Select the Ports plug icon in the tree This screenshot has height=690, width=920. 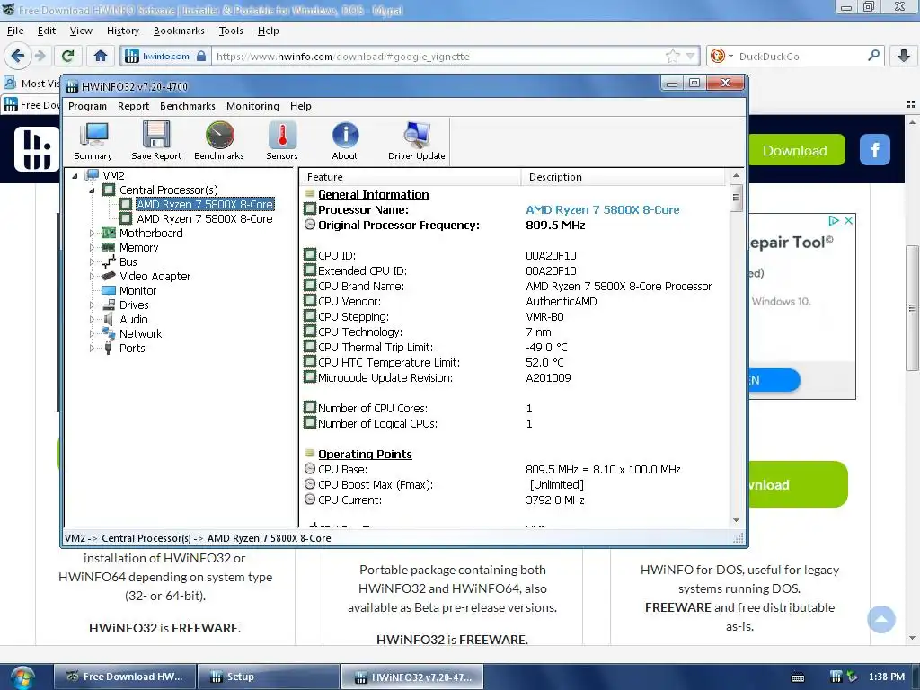tap(108, 348)
